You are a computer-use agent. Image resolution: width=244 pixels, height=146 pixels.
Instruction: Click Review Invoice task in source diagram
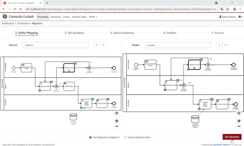pyautogui.click(x=69, y=68)
